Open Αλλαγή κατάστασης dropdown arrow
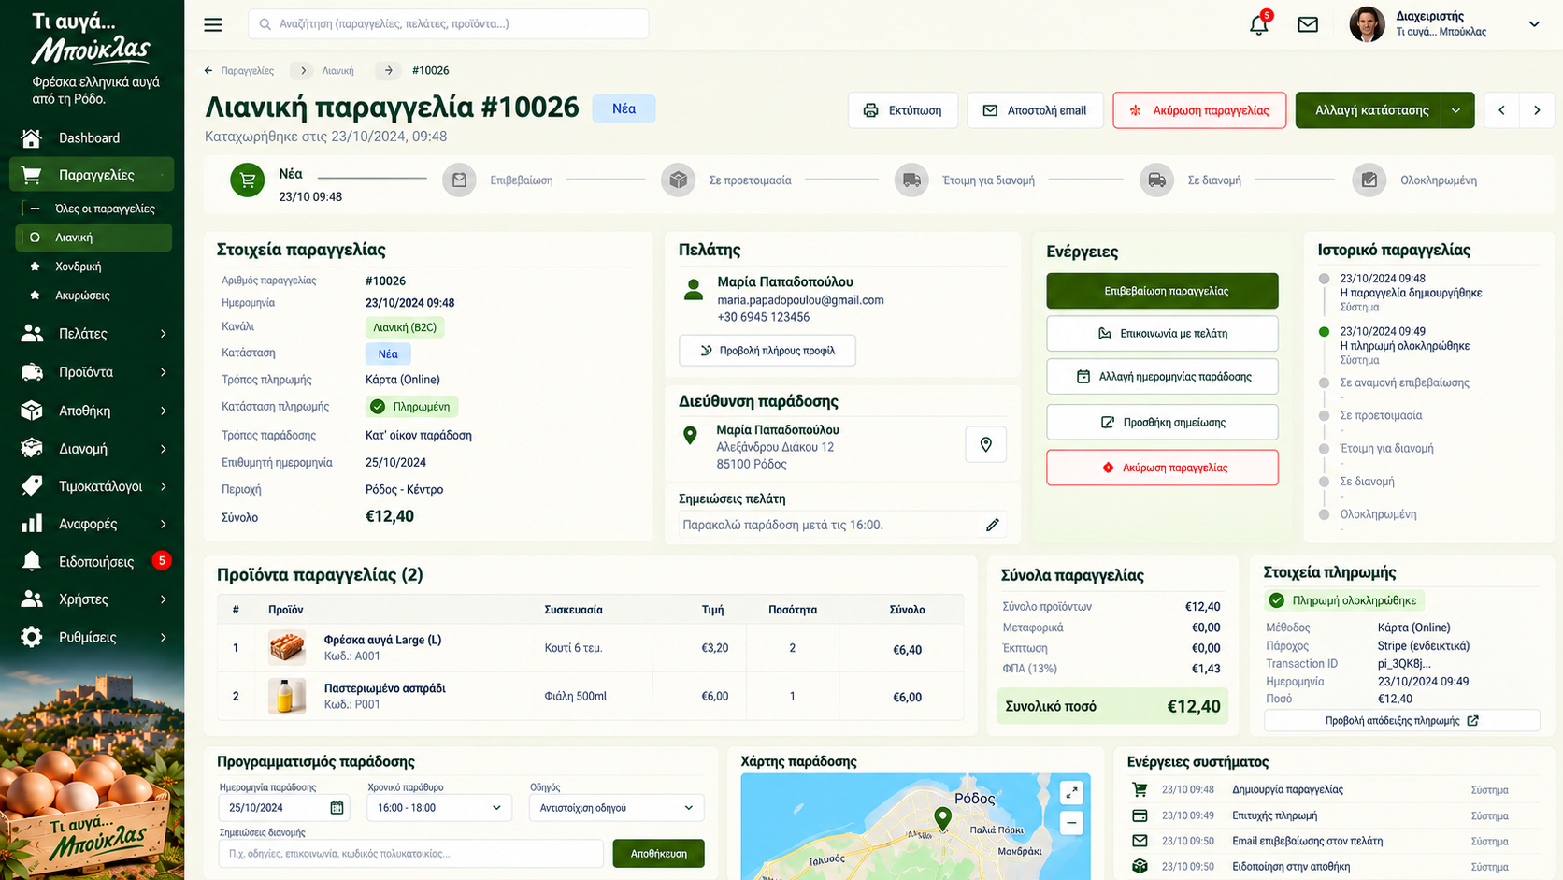Image resolution: width=1563 pixels, height=880 pixels. pos(1456,110)
